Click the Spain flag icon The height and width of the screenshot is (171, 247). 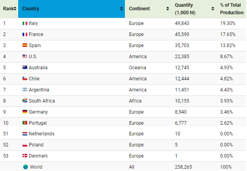(25, 46)
